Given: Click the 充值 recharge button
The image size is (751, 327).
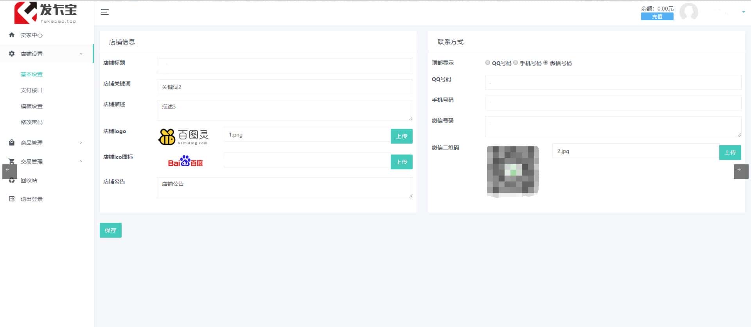Looking at the screenshot, I should tap(657, 16).
